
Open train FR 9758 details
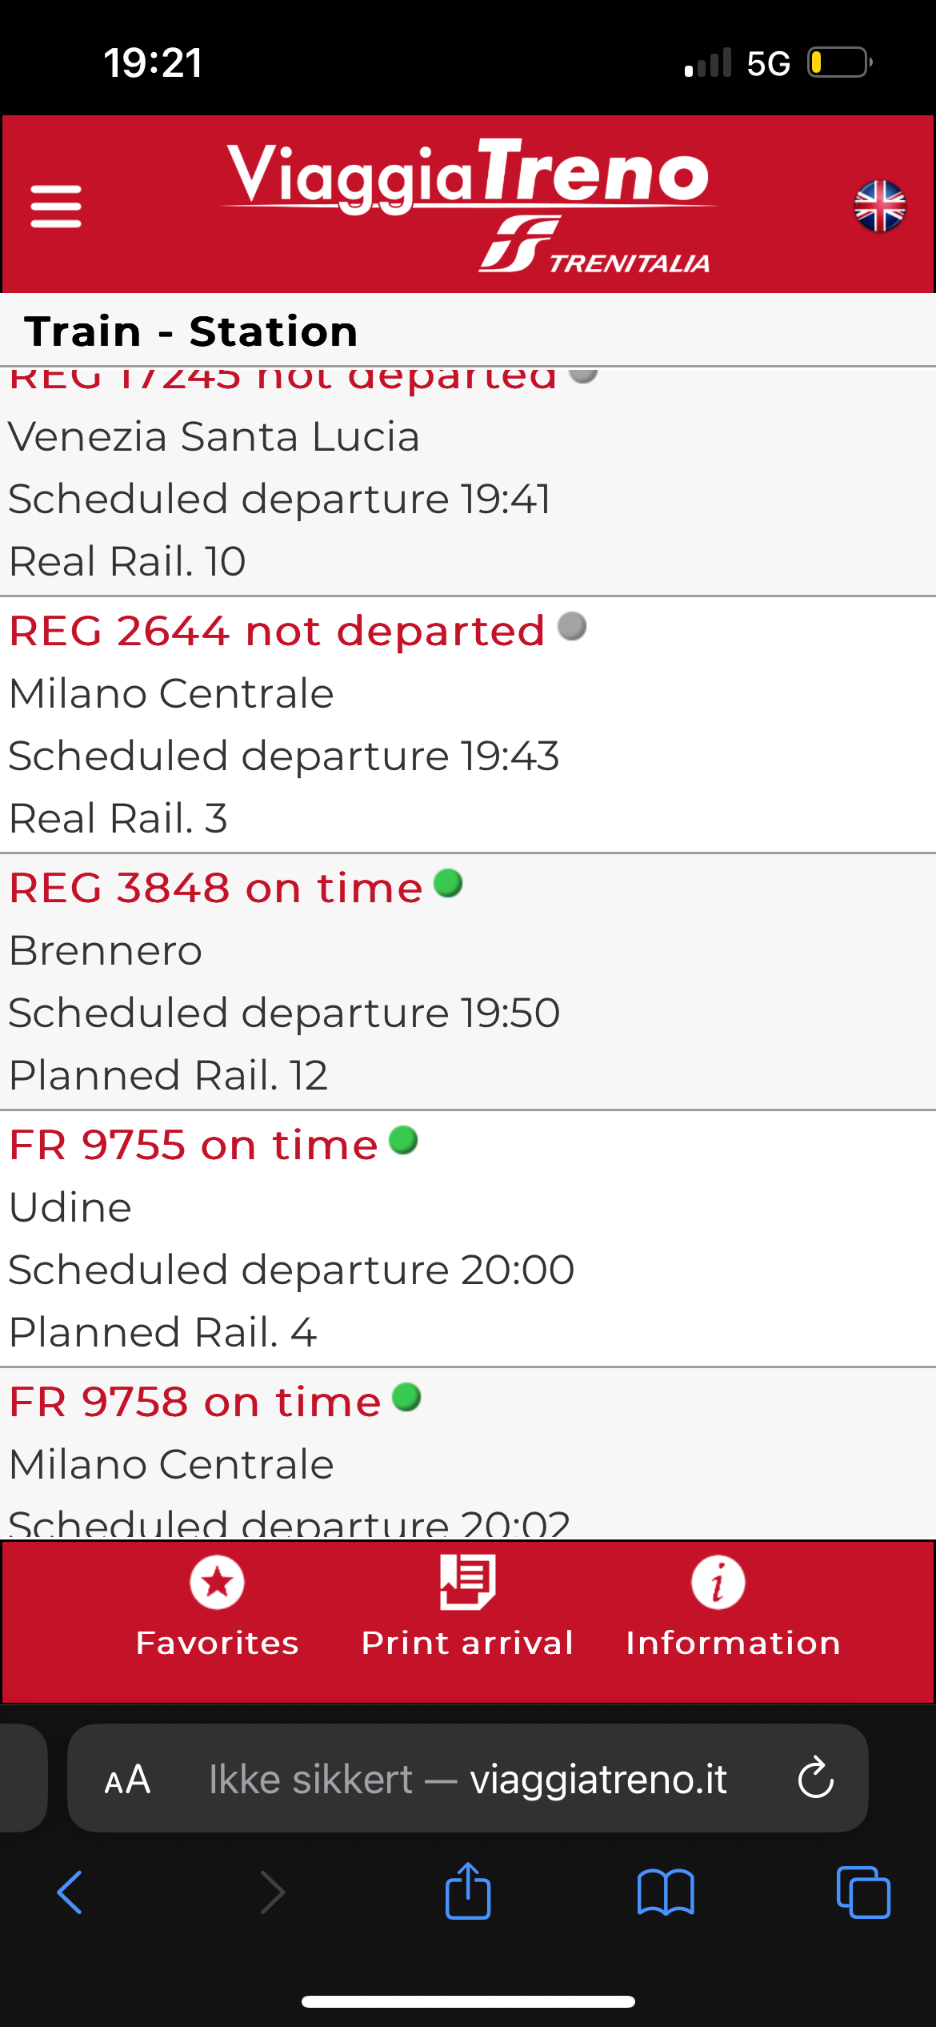tap(195, 1402)
